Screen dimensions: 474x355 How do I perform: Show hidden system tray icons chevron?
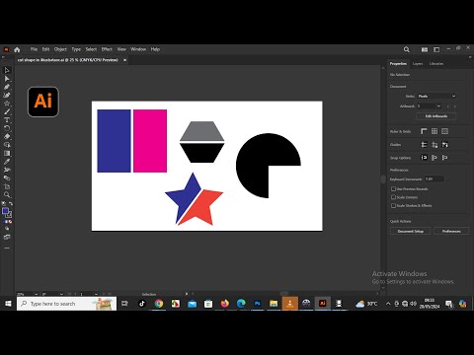pos(388,304)
